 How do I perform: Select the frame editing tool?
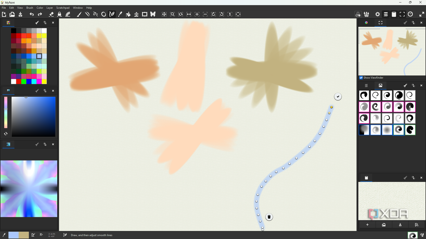click(145, 14)
